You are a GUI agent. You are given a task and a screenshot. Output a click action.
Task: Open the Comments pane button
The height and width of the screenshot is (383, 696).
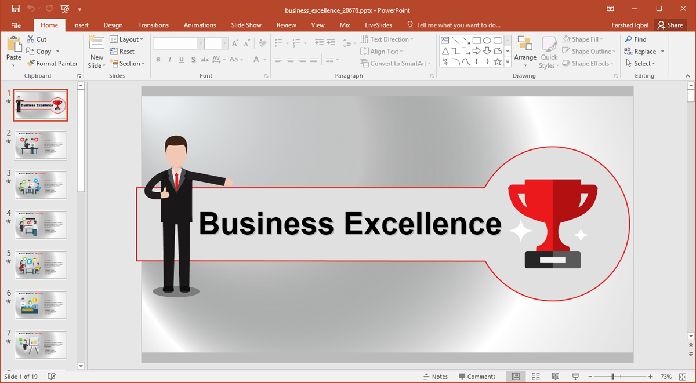477,377
